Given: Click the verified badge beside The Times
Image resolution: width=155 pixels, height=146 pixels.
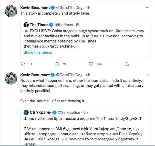Looking at the screenshot, I should pyautogui.click(x=51, y=25).
